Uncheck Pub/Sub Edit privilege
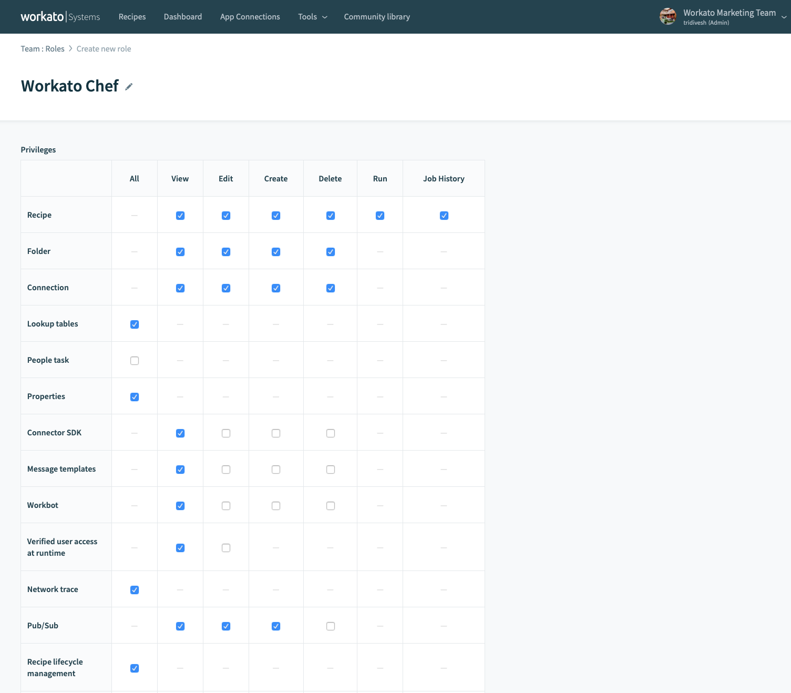 (226, 626)
